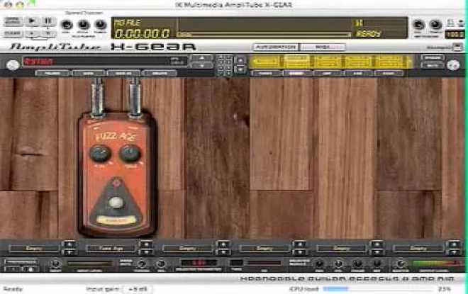Pause playback with the SpeedTrainer Pause button
Screen dimensions: 468x294
click(x=48, y=21)
